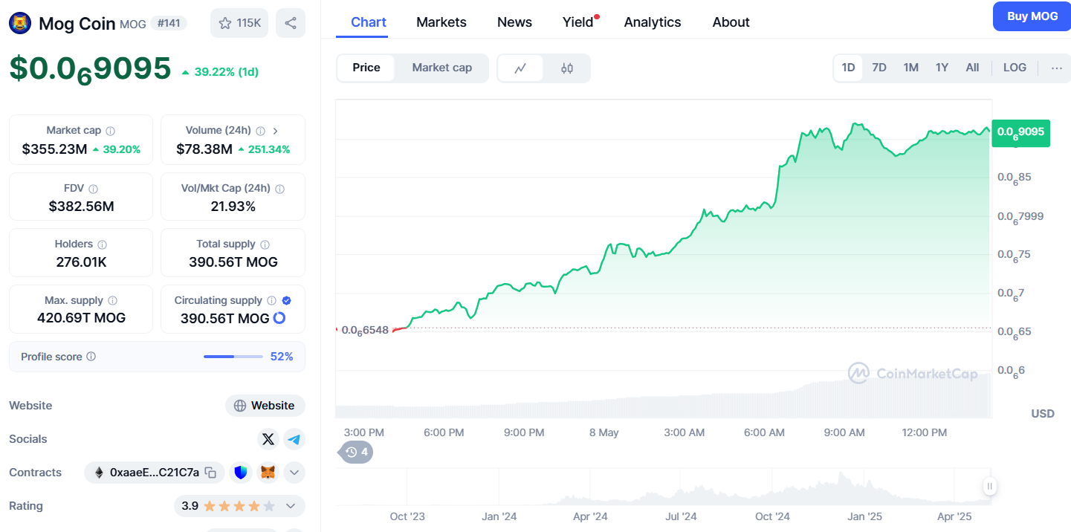Select the 1Y time range
Image resolution: width=1071 pixels, height=532 pixels.
point(942,68)
